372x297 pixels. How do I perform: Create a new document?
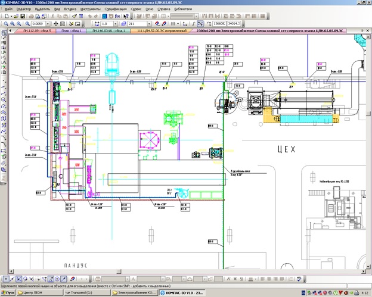(7, 16)
